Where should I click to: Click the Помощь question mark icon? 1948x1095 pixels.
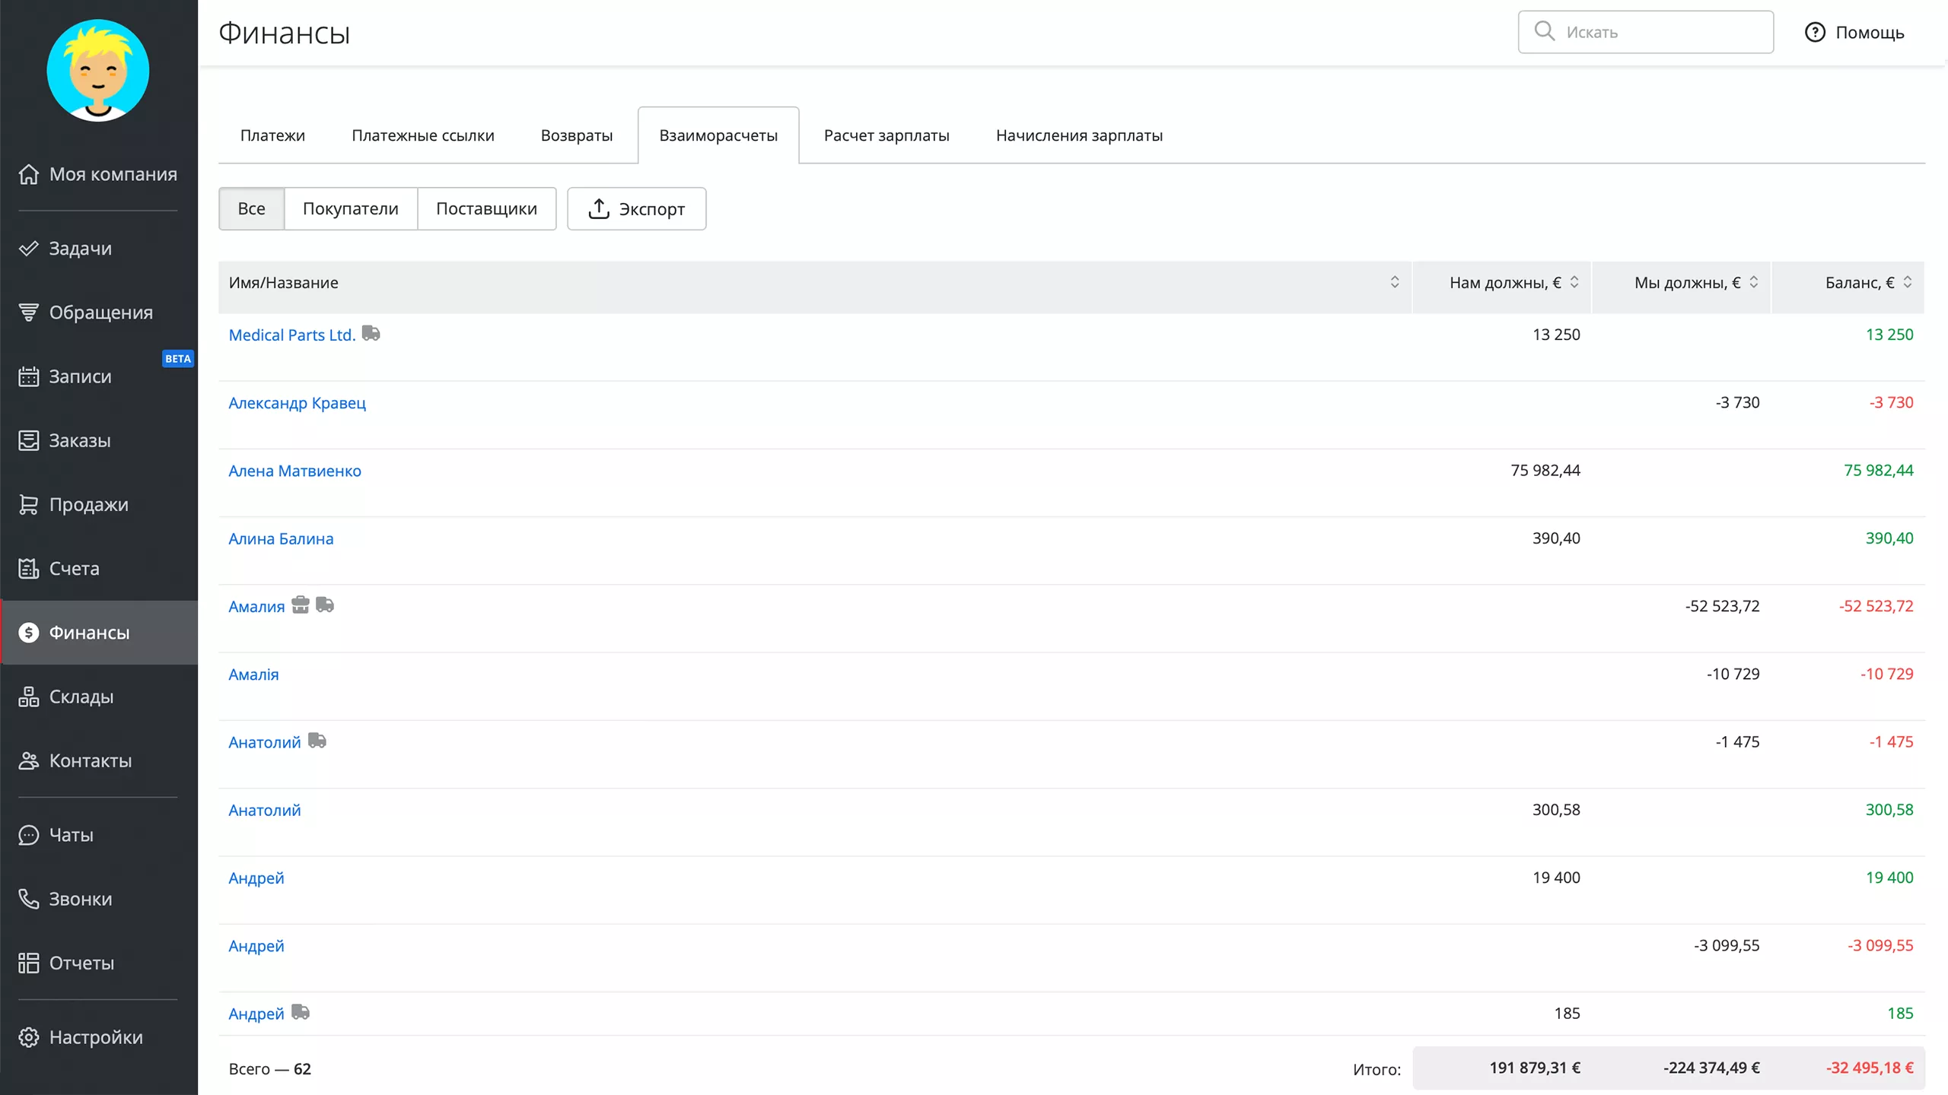point(1815,33)
